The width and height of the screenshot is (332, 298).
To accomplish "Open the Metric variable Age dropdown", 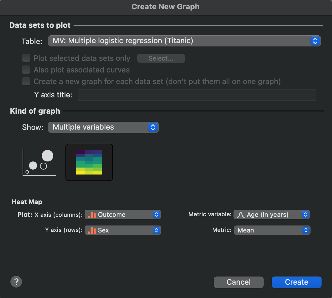I will click(x=271, y=215).
